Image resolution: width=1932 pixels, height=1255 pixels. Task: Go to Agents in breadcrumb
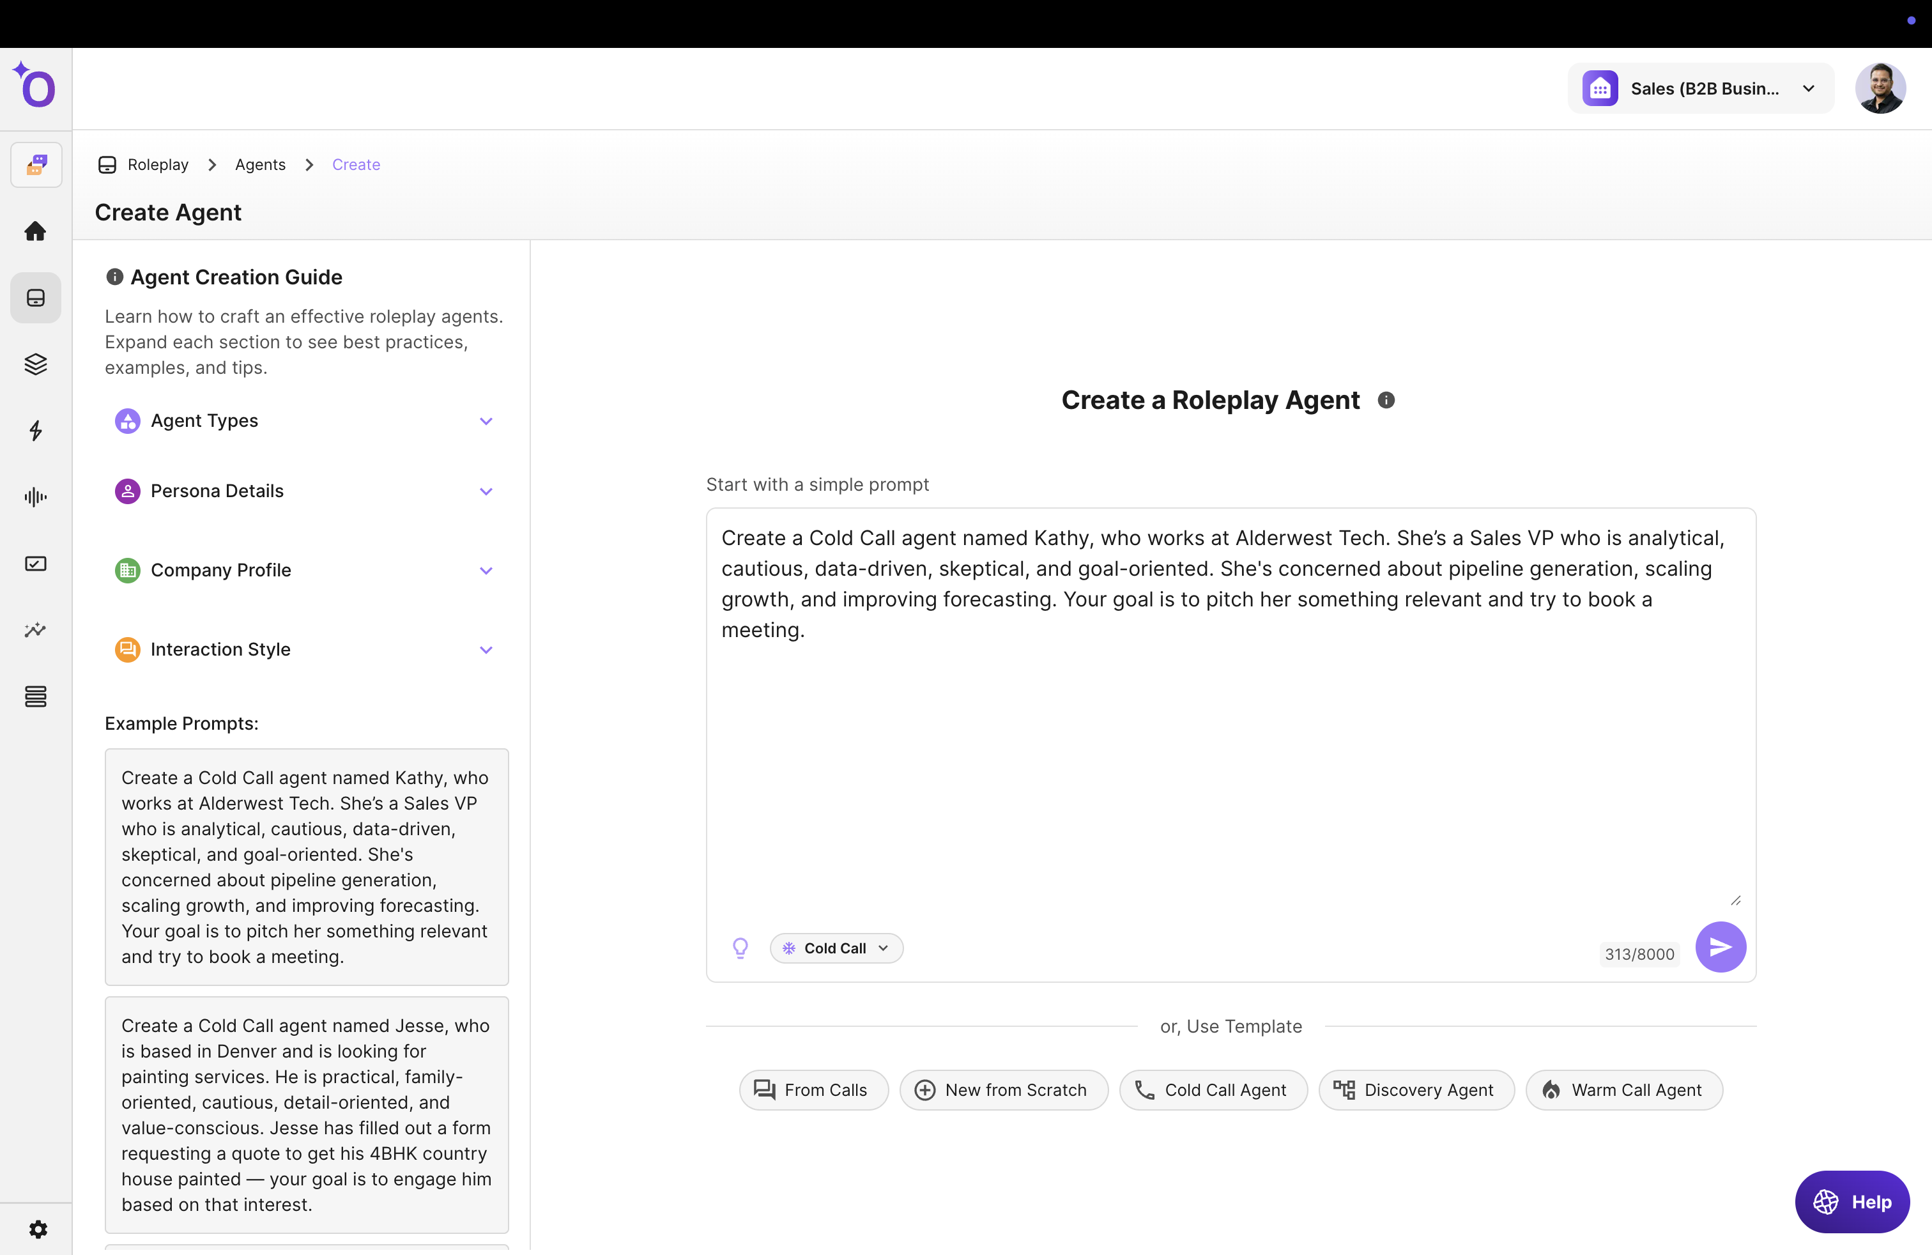pyautogui.click(x=260, y=165)
